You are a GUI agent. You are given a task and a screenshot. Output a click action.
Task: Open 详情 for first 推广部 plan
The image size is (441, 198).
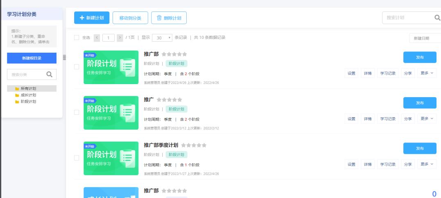(x=368, y=73)
